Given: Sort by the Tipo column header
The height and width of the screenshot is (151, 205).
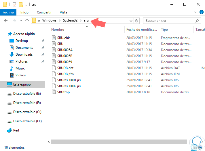Looking at the screenshot, I should tap(164, 30).
